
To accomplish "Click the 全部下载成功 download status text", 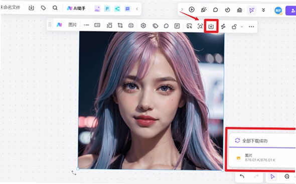I will [255, 141].
